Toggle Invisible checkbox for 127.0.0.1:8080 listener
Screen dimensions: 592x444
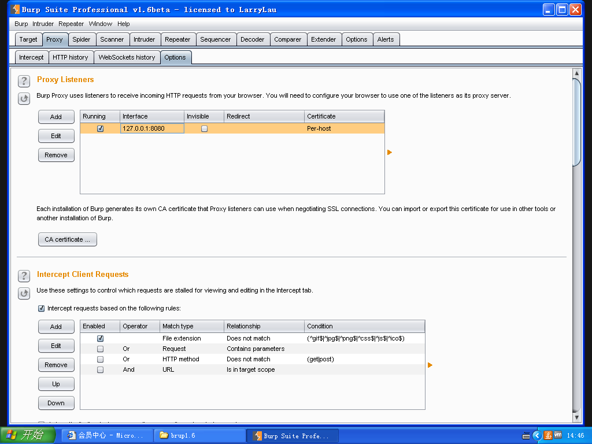click(x=204, y=128)
